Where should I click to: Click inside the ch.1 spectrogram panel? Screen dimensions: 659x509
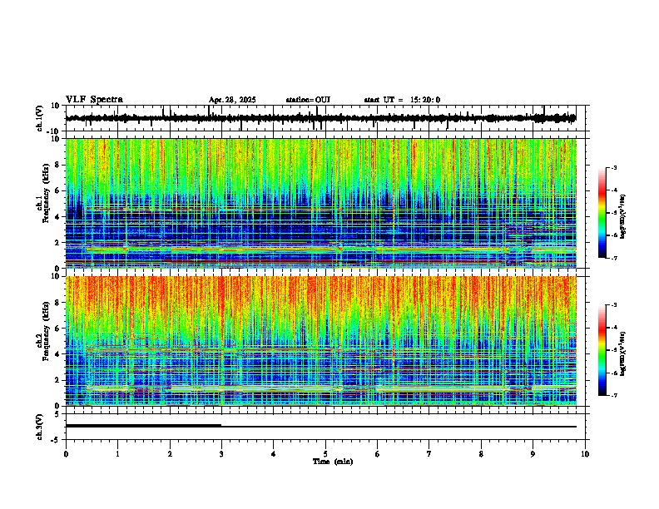(320, 203)
